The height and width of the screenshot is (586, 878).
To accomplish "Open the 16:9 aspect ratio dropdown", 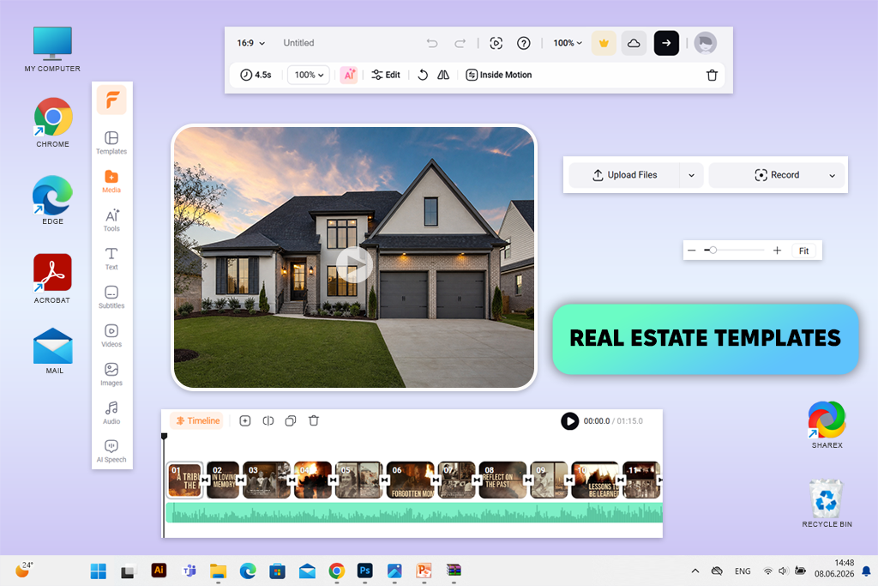I will (x=251, y=43).
